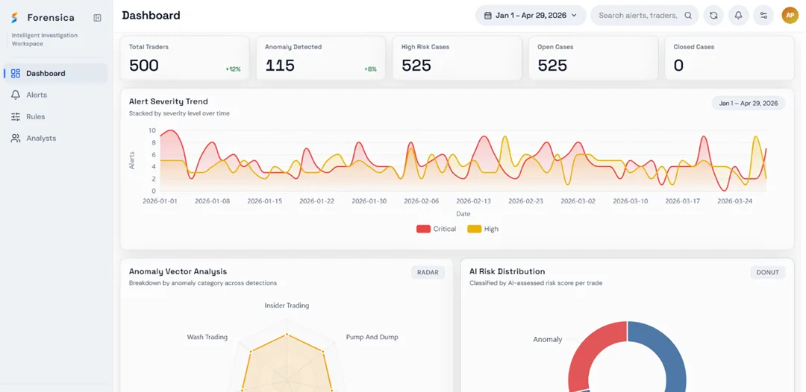Click the Forensica brand name
Screen dimensions: 806x392
(x=51, y=18)
